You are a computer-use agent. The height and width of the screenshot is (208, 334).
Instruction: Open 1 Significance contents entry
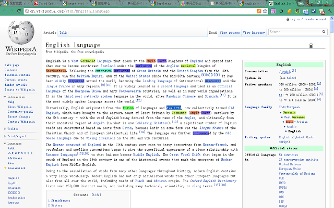[x=59, y=201]
